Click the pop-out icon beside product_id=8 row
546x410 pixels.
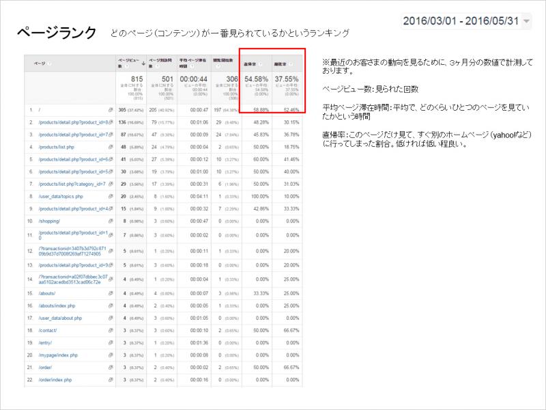point(111,122)
